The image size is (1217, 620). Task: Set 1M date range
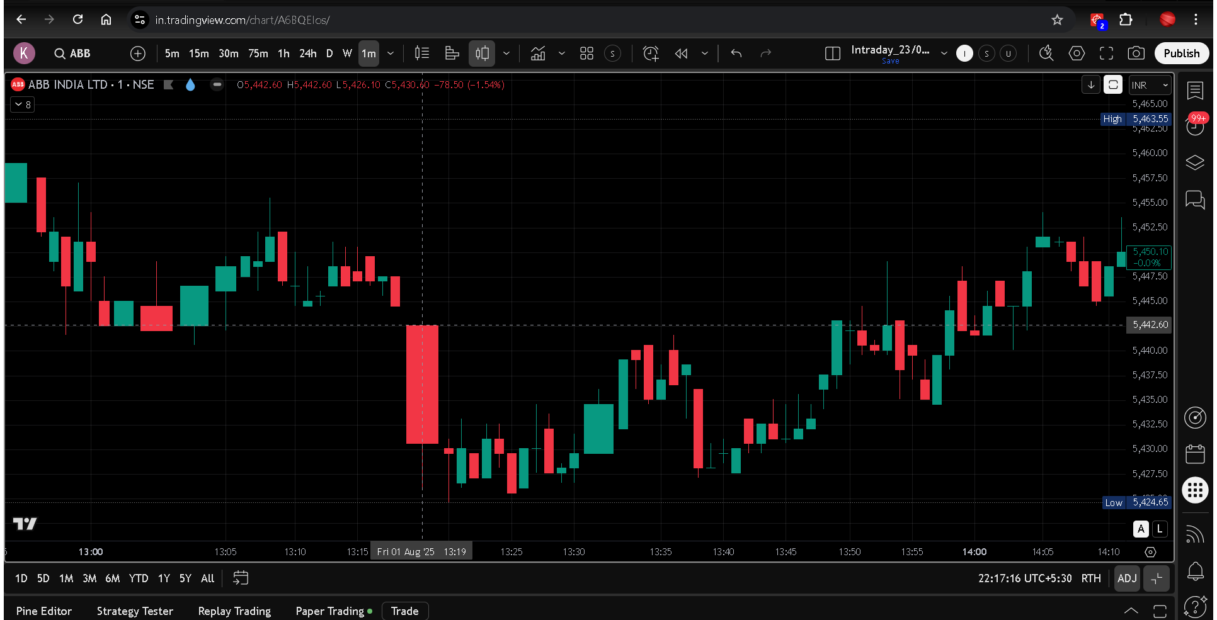pos(66,578)
